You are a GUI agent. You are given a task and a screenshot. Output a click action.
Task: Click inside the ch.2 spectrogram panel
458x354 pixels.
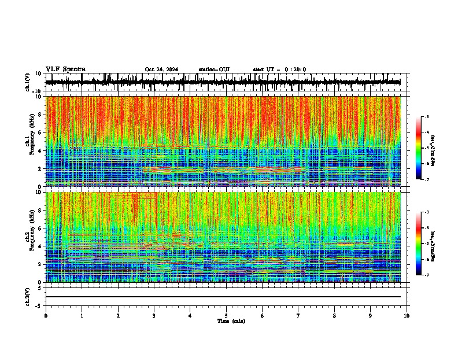[x=223, y=237]
